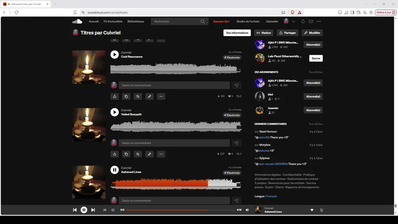Go to the Accueil page

[x=94, y=21]
